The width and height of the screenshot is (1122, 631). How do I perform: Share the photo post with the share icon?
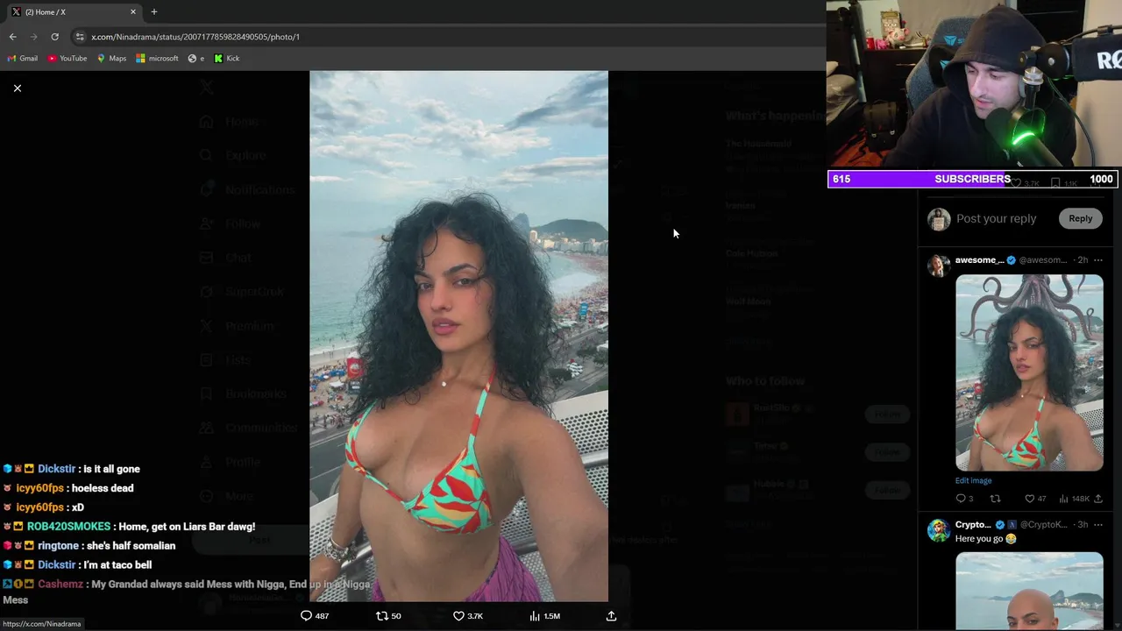point(611,616)
